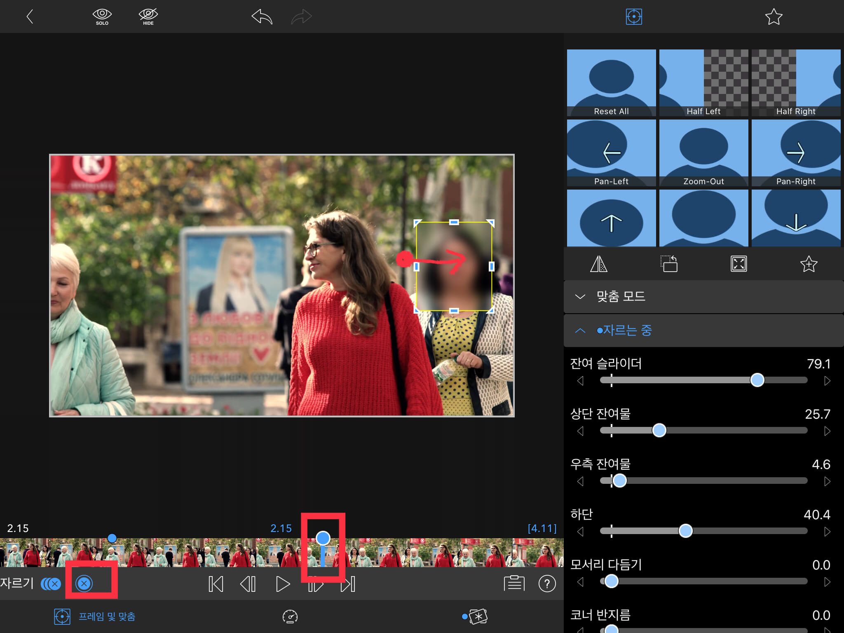Toggle the SOLO eye button
The width and height of the screenshot is (844, 633).
[x=102, y=17]
